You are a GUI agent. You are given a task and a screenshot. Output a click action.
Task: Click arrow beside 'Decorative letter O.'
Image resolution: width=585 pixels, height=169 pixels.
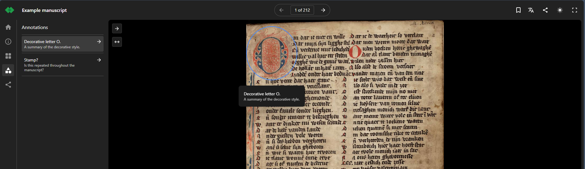(99, 42)
